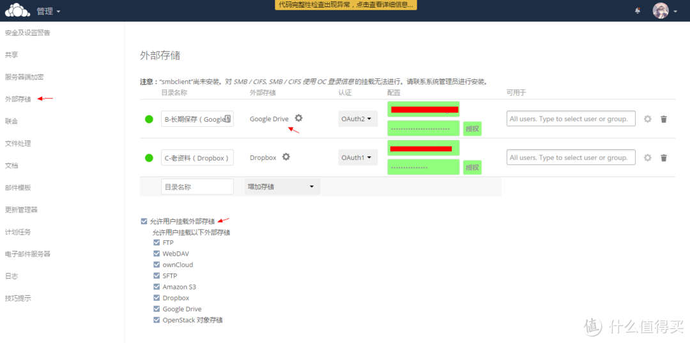
Task: Click green status indicator for Google Drive
Action: pos(149,119)
